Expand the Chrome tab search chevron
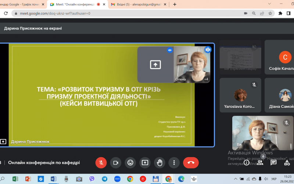The image size is (294, 184). click(269, 4)
